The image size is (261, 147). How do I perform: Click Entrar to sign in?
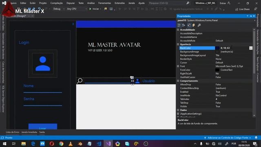[223, 3]
